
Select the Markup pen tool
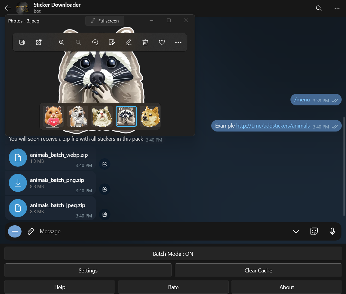128,42
